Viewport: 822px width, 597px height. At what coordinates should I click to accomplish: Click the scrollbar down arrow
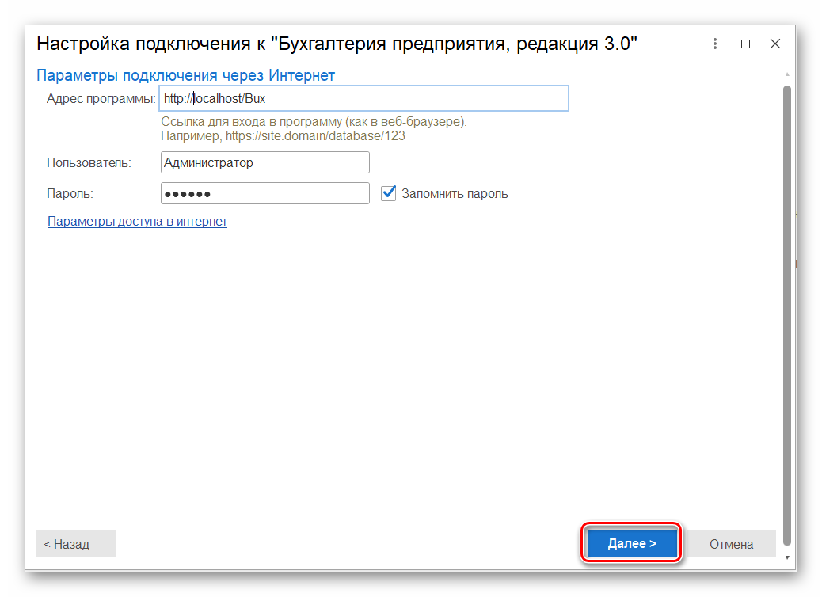(787, 557)
